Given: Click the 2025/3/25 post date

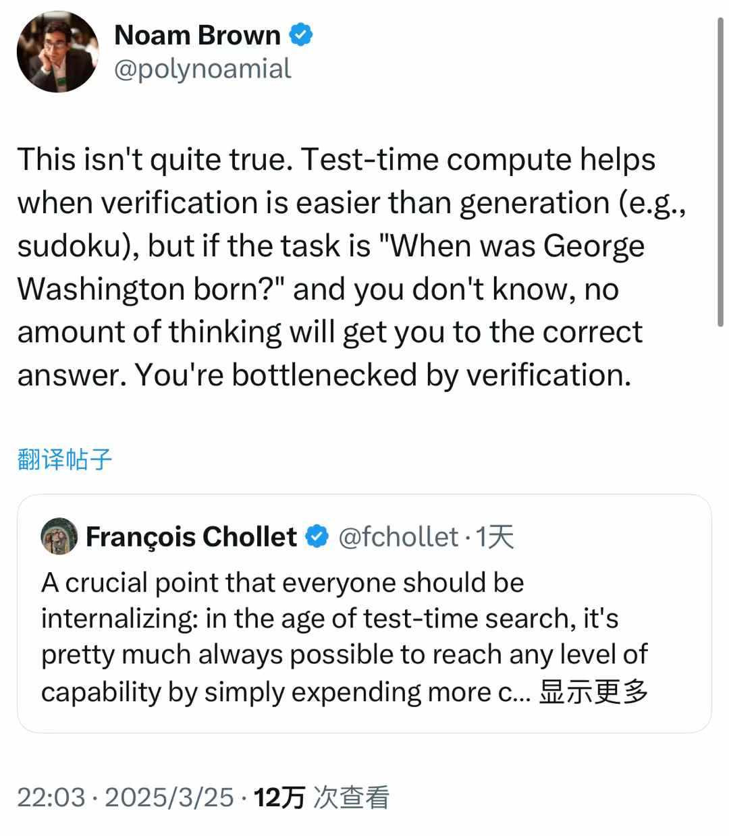Looking at the screenshot, I should [x=169, y=798].
